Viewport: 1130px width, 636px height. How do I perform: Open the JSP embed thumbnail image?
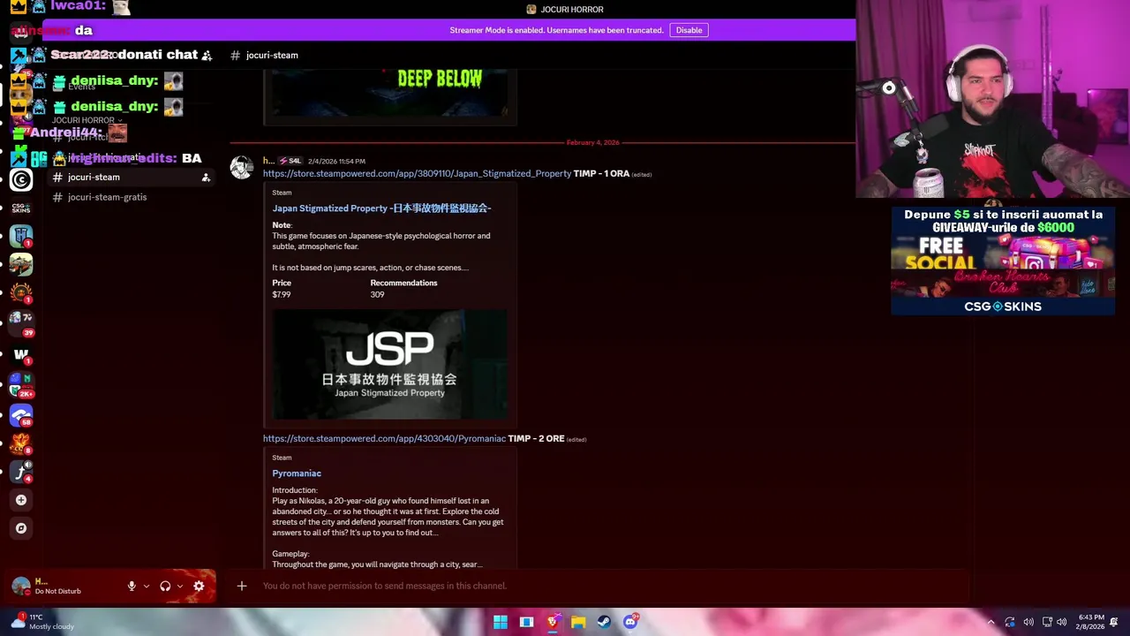pyautogui.click(x=389, y=364)
